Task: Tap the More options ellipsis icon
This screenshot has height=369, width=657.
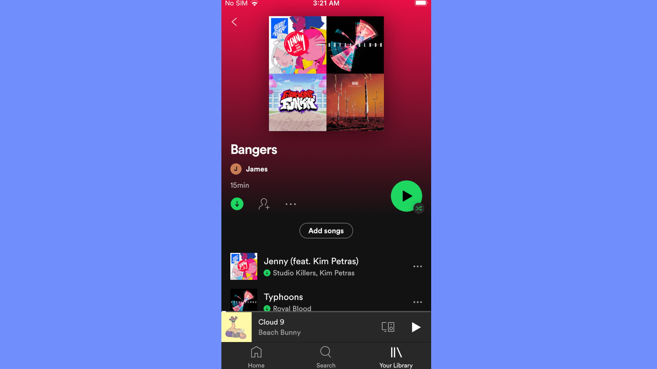Action: (x=291, y=203)
